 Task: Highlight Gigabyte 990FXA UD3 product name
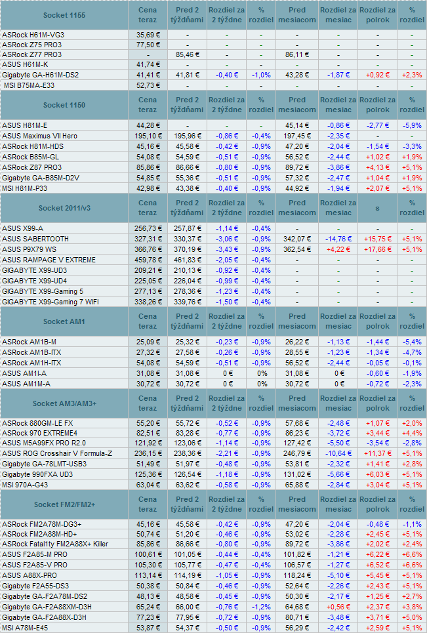37,474
